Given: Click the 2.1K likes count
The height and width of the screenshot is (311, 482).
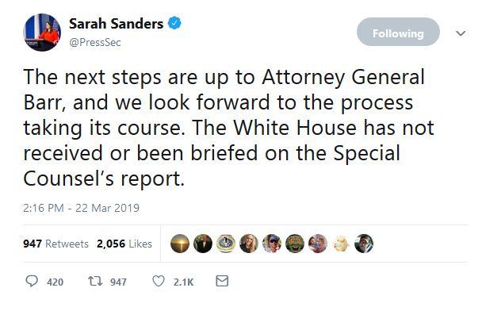Looking at the screenshot, I should (183, 282).
